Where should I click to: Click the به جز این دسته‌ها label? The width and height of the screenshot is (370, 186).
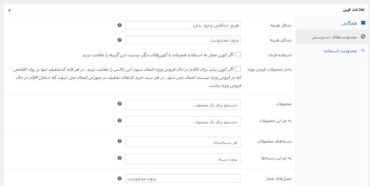tap(277, 158)
